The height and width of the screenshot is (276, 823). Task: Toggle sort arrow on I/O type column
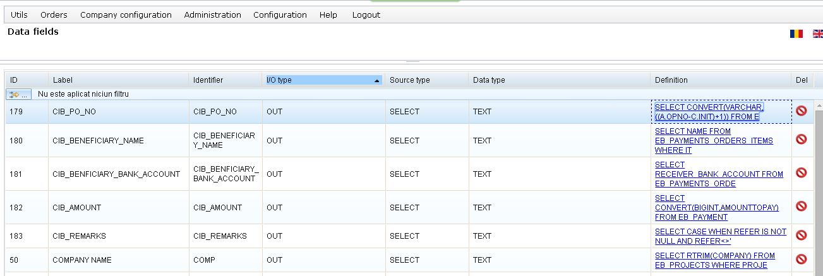[377, 80]
